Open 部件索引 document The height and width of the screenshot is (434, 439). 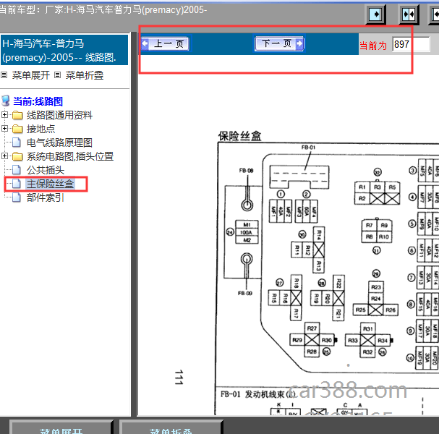(46, 197)
